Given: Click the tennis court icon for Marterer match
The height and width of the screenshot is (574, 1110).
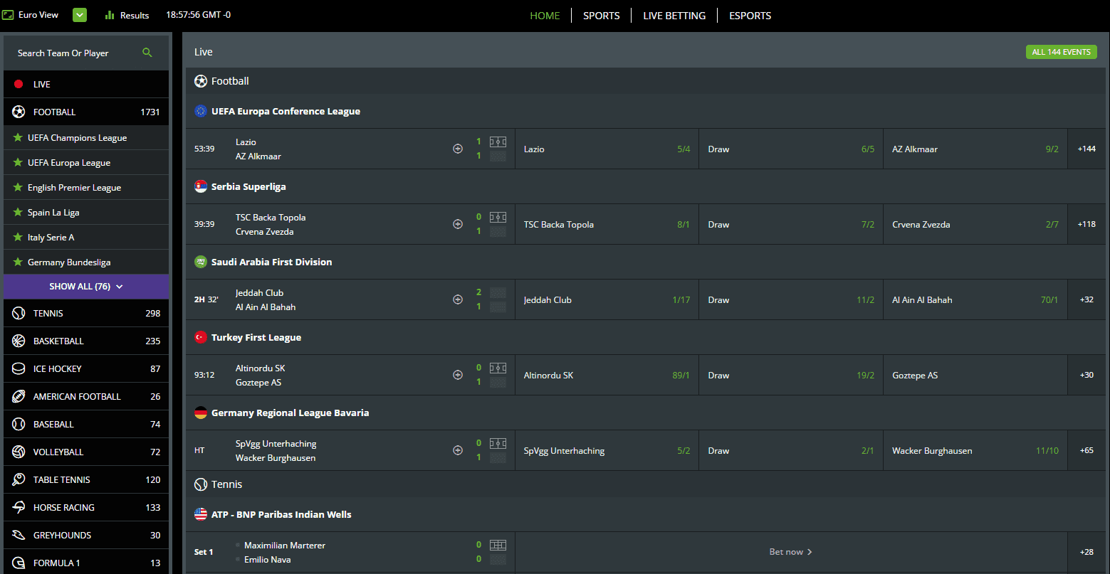Looking at the screenshot, I should pos(498,546).
